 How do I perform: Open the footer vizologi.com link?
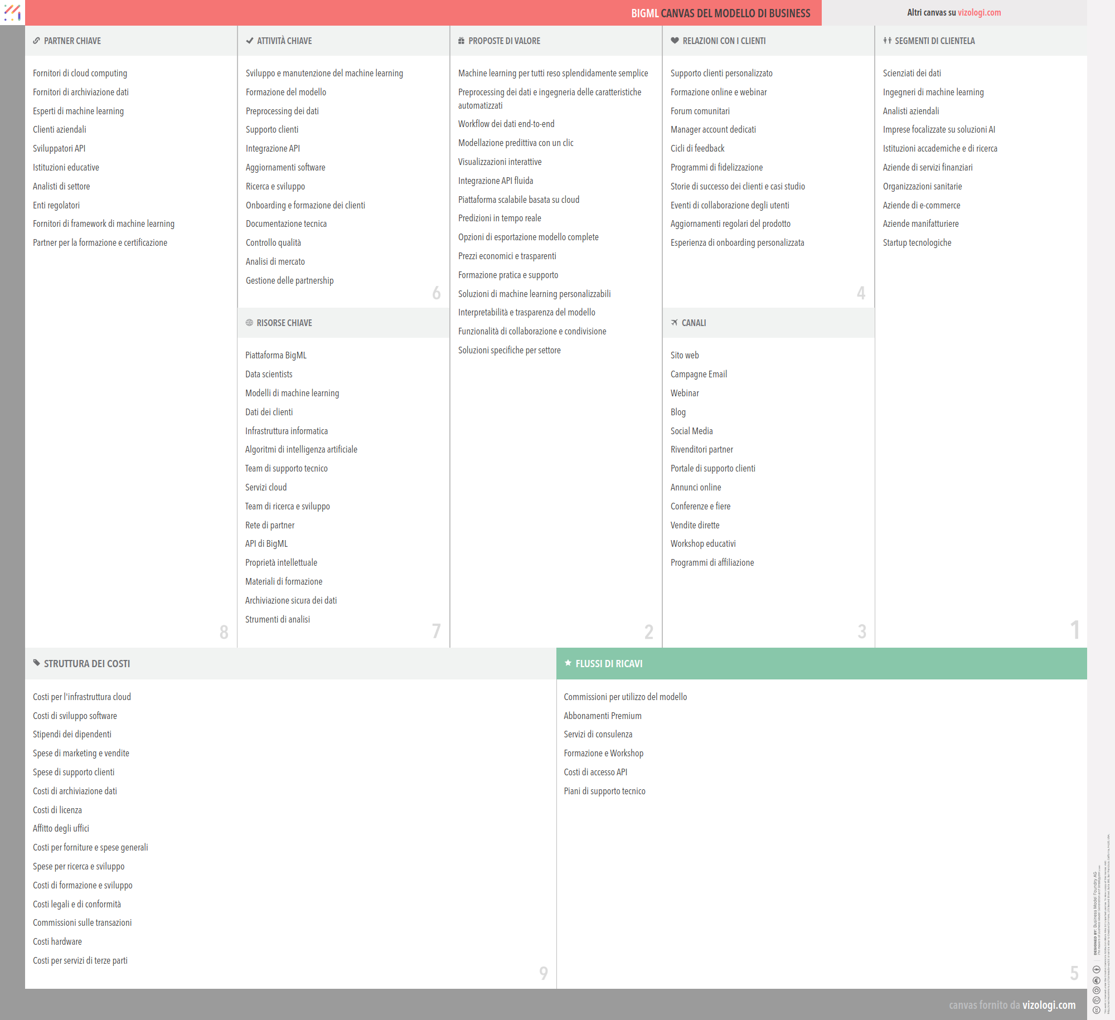1049,1005
